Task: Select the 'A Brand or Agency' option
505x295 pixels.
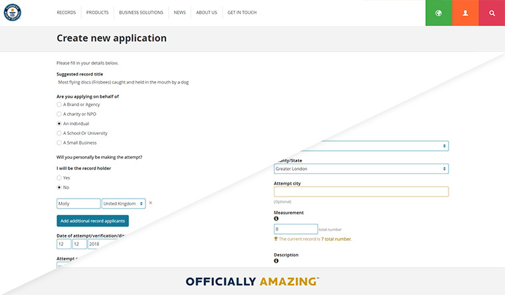Action: coord(59,104)
